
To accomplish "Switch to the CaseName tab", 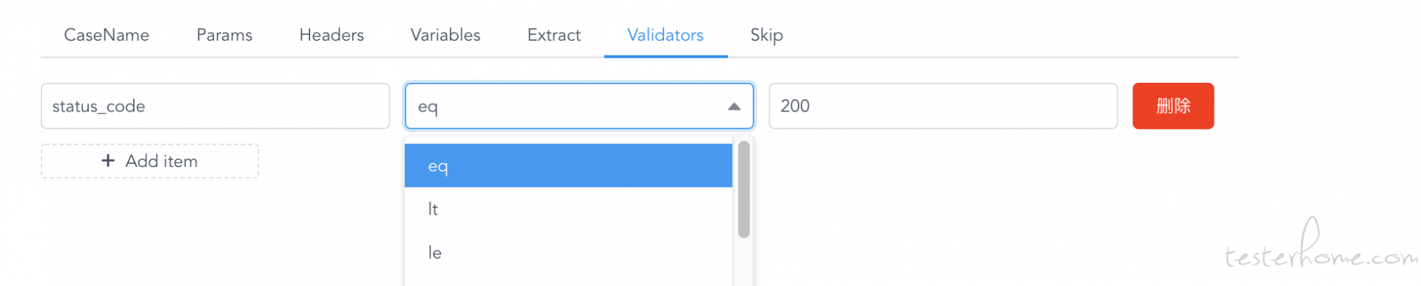I will point(107,35).
